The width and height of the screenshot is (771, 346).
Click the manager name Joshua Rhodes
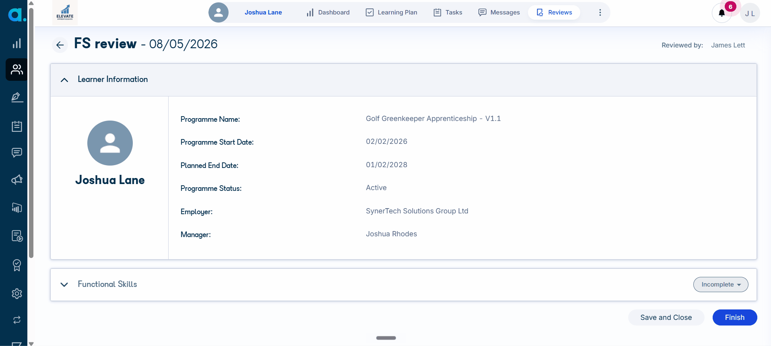coord(391,234)
